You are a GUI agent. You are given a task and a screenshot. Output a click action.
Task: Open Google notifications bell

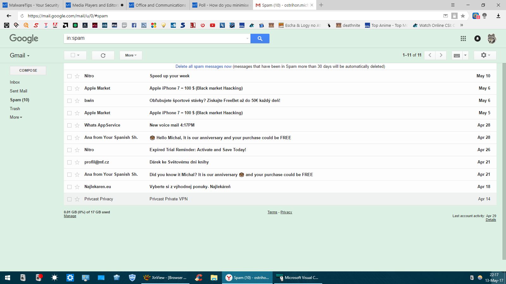coord(478,38)
